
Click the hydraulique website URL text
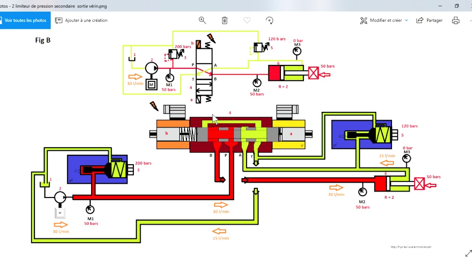point(411,247)
